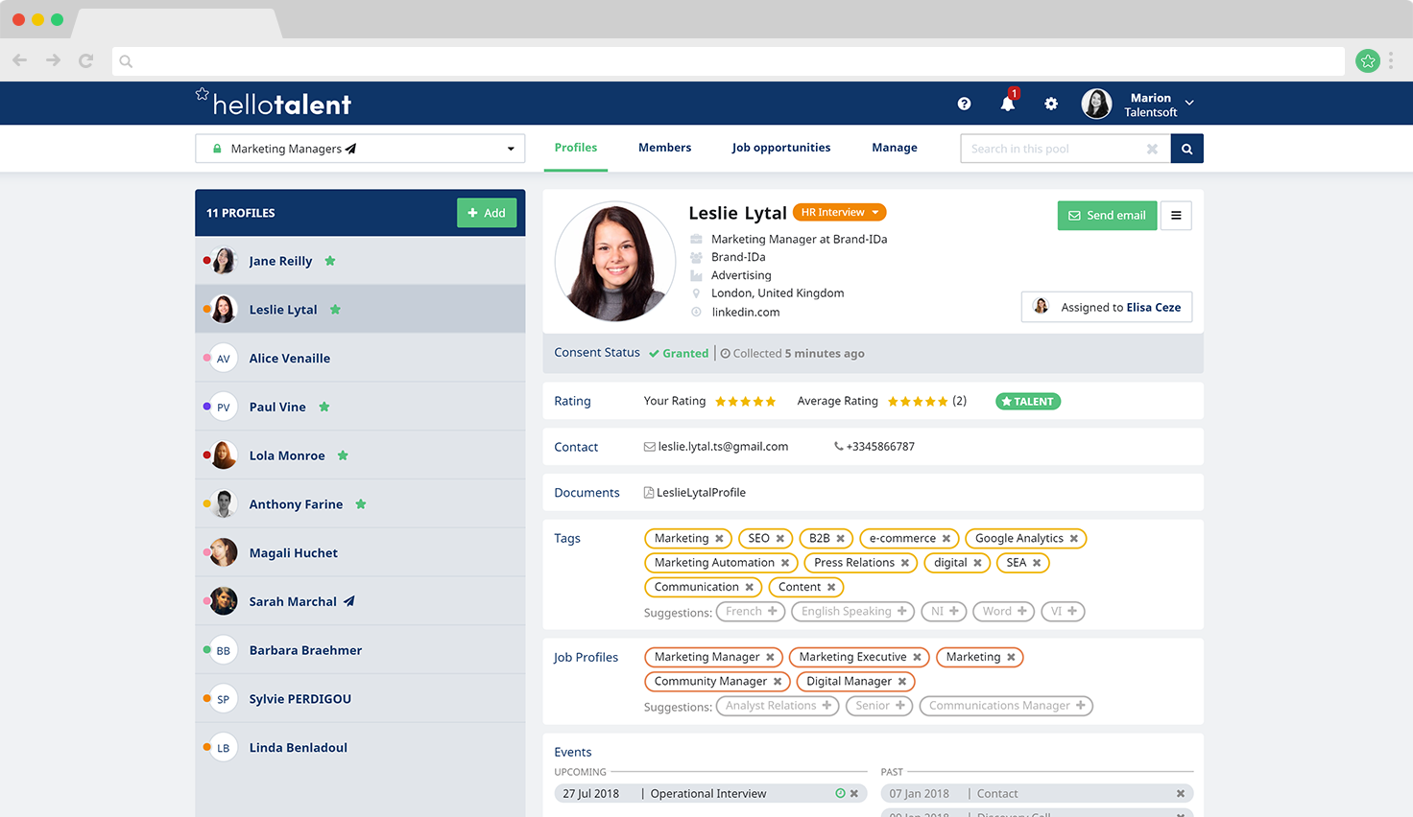Toggle star next to Jane Reilly
Viewport: 1413px width, 817px height.
coord(330,261)
